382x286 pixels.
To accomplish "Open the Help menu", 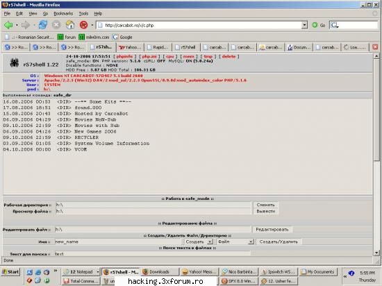I will 98,14.
